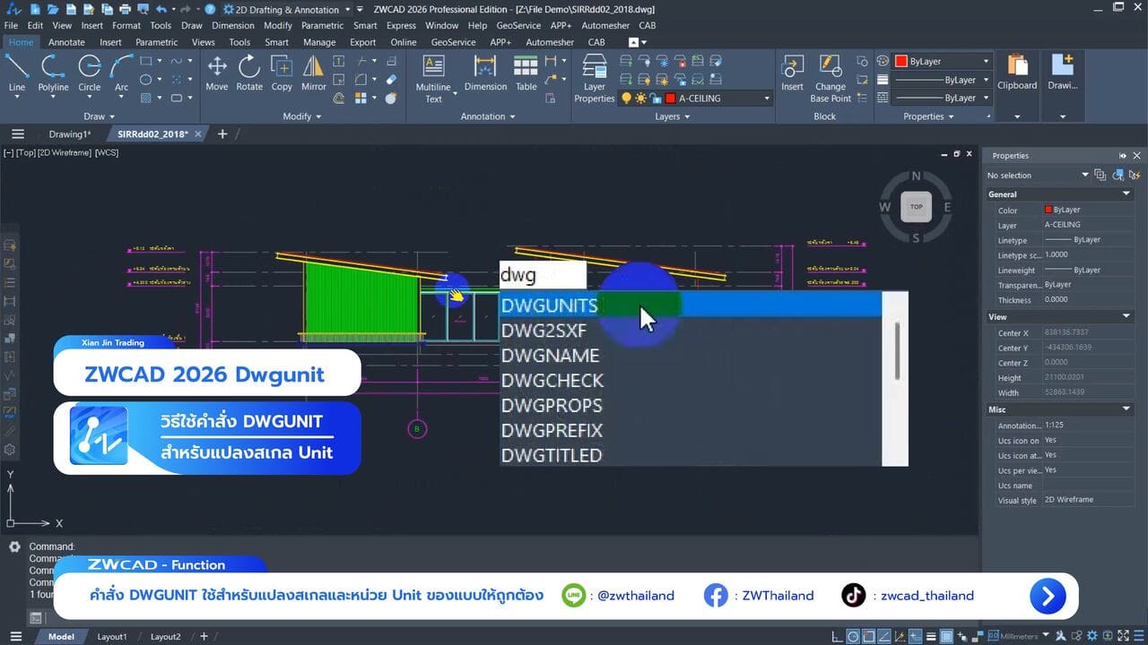Select DWGPROPS from the command suggestions

pos(552,406)
